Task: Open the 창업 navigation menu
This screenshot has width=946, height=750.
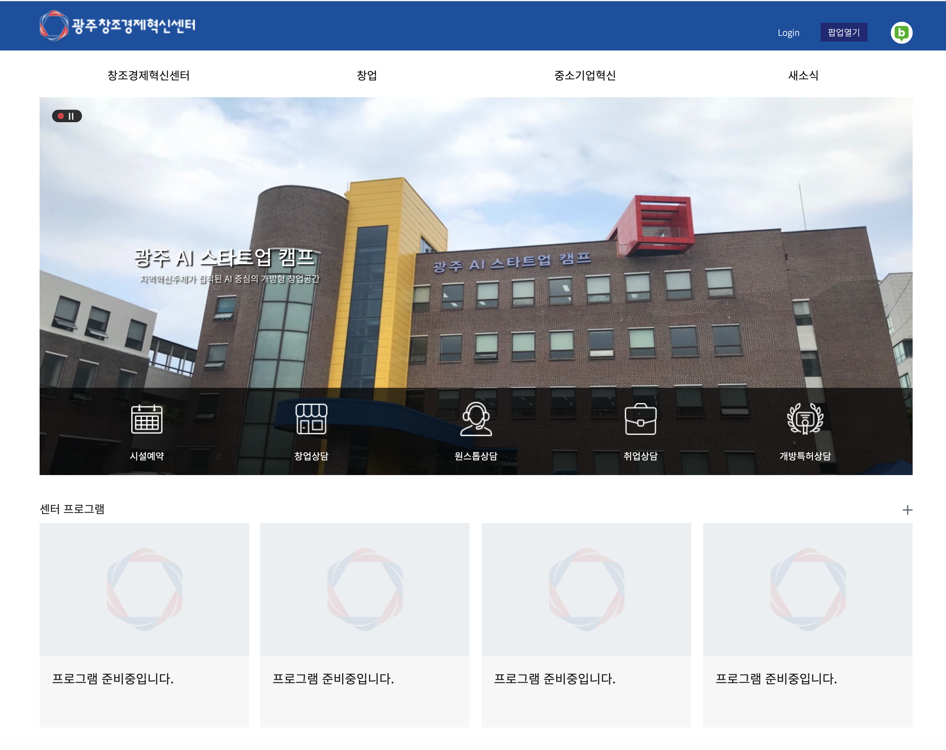Action: pos(366,75)
